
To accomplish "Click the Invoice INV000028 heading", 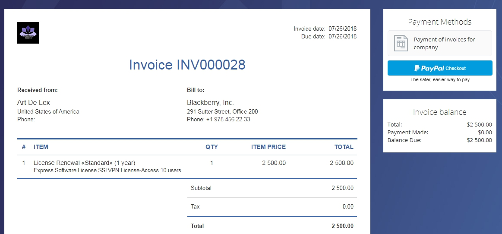I will pyautogui.click(x=187, y=65).
